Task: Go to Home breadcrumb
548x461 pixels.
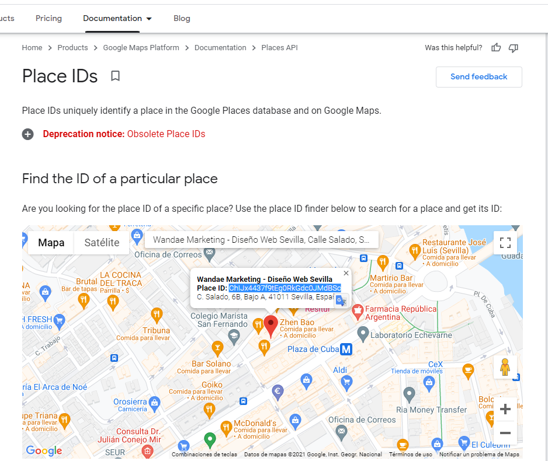Action: point(32,48)
